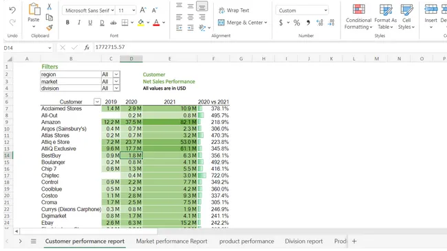Apply red Font Color

click(156, 23)
